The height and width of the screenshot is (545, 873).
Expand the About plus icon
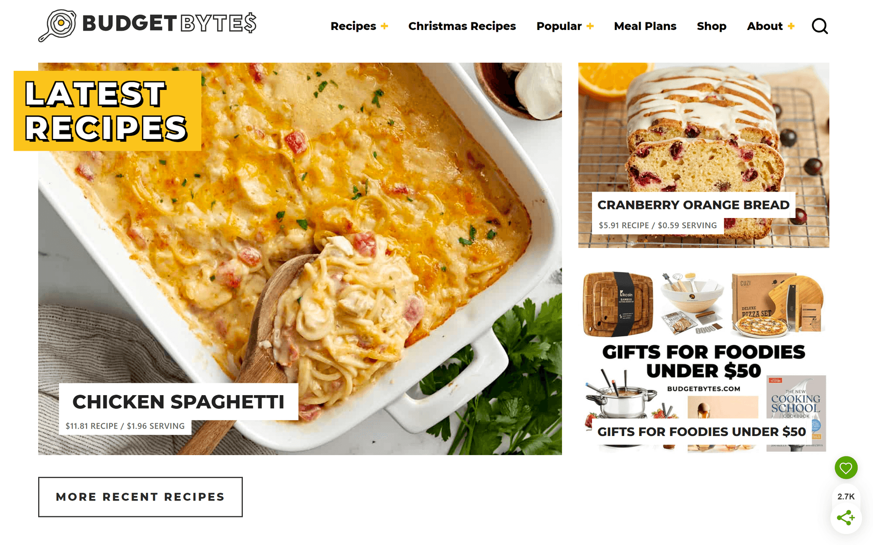click(791, 26)
